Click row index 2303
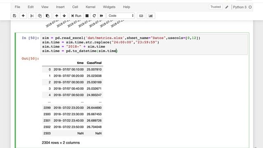263x148 pixels. [47, 133]
